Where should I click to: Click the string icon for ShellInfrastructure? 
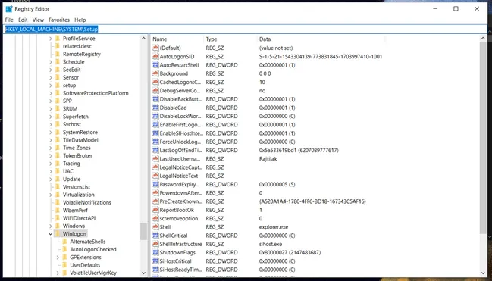[x=155, y=244]
